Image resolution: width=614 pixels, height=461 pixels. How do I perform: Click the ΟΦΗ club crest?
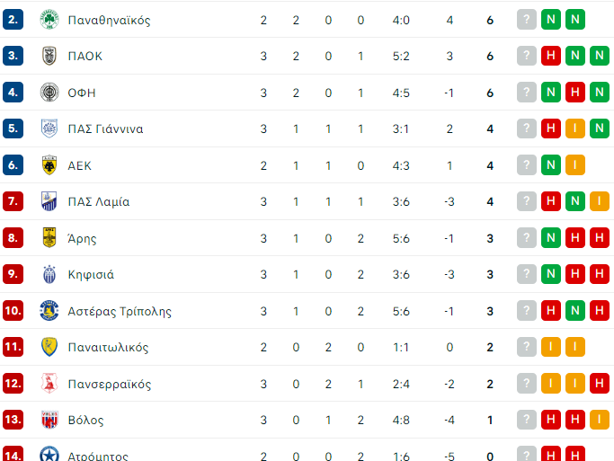49,93
